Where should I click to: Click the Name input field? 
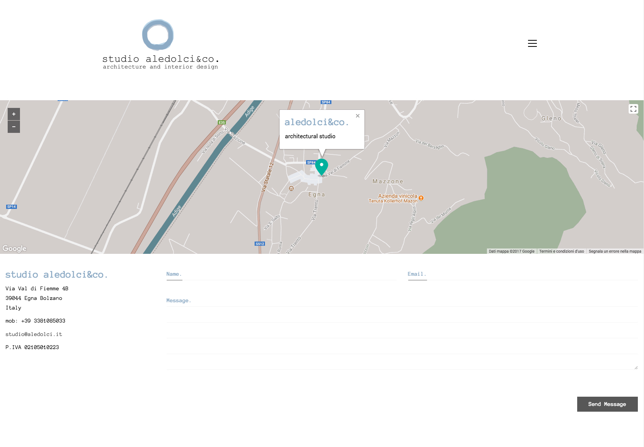(x=281, y=274)
